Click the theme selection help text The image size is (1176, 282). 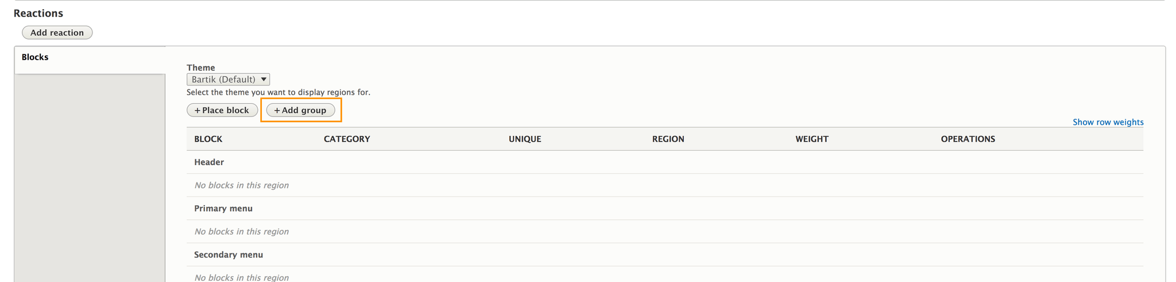[278, 92]
